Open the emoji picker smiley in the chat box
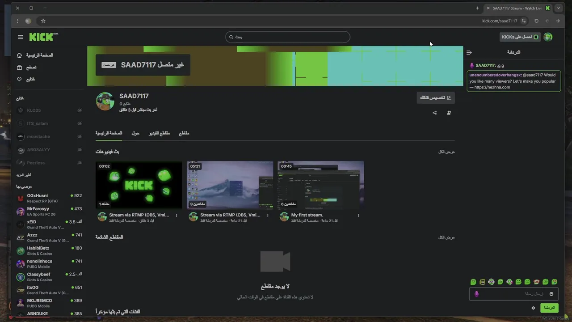Viewport: 572px width, 322px height. tap(551, 294)
